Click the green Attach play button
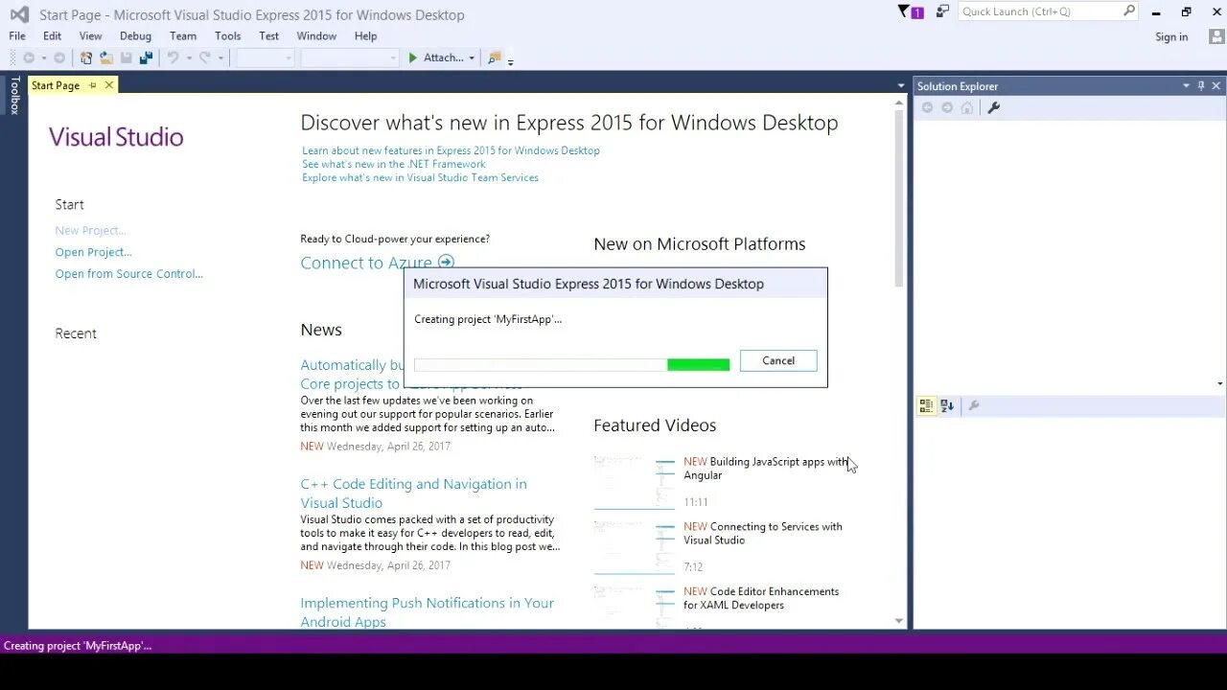The image size is (1227, 690). click(413, 58)
